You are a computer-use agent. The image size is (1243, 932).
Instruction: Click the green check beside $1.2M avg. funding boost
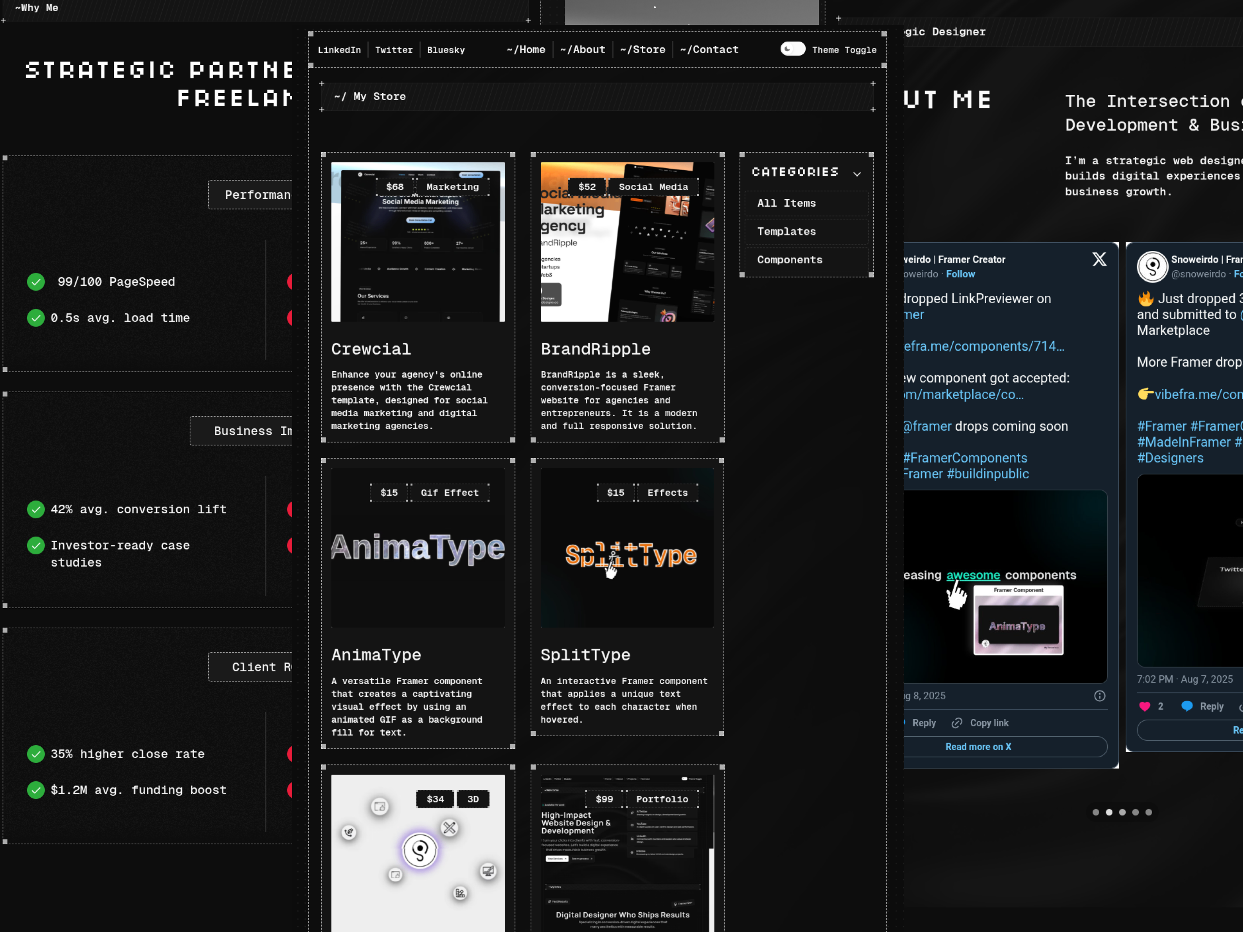click(36, 790)
